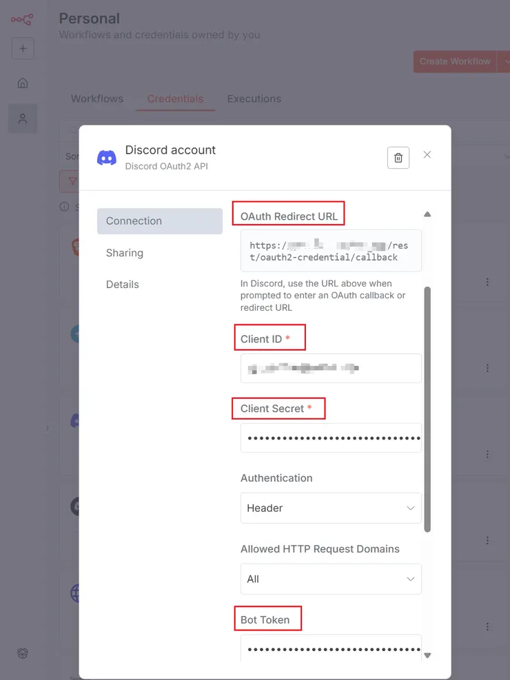Click the scroll down arrow in dialog
This screenshot has height=680, width=510.
(427, 655)
